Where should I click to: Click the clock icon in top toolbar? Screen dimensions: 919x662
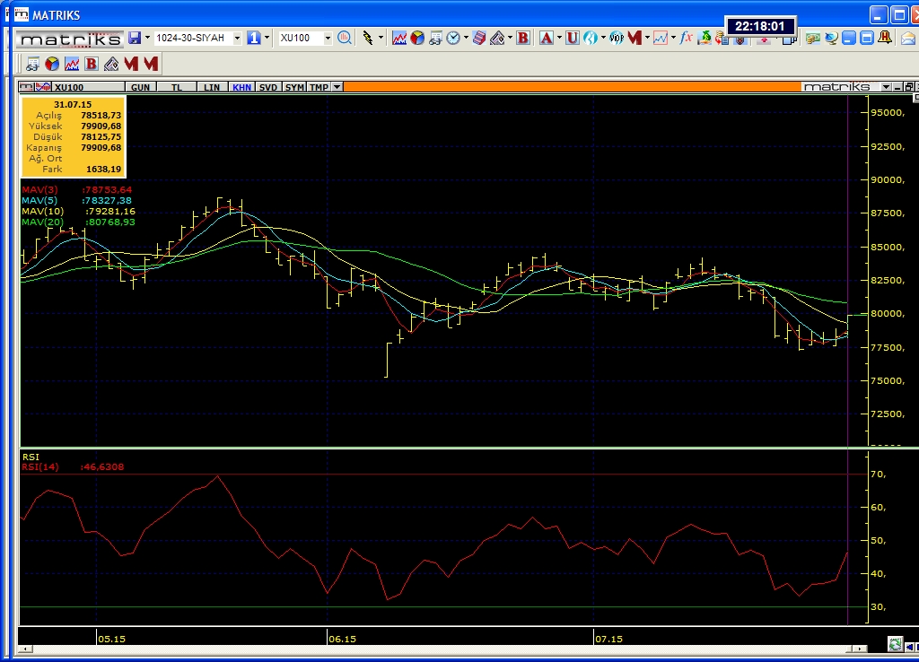453,38
